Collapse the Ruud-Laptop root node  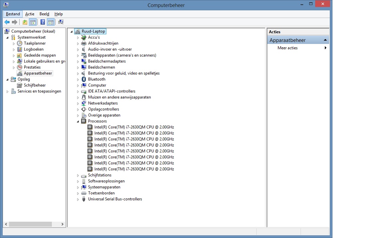pos(71,32)
